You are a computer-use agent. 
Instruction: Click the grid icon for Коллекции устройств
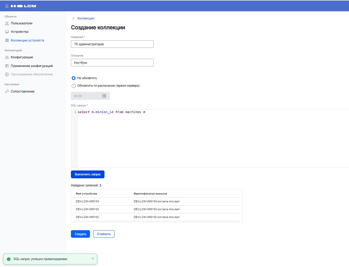tap(7, 41)
